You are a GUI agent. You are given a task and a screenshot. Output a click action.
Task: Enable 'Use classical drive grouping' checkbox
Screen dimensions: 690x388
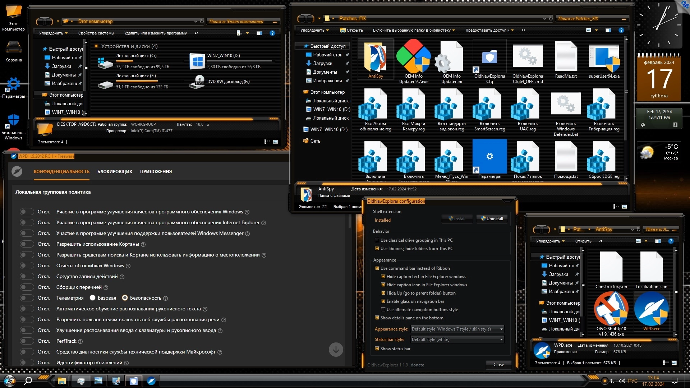pyautogui.click(x=377, y=240)
